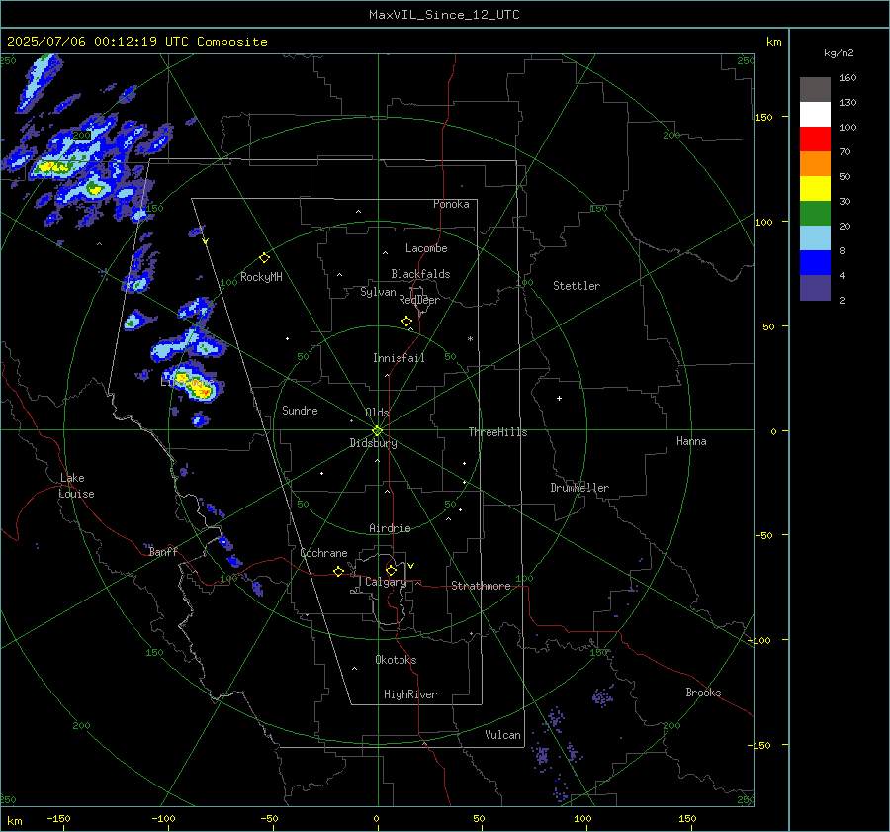Pick the red 70-100 legend color
Viewport: 890px width, 832px height.
point(815,139)
